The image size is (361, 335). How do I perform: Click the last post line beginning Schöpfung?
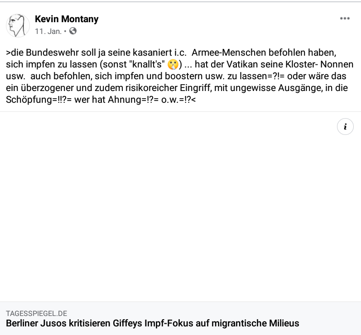pyautogui.click(x=101, y=100)
